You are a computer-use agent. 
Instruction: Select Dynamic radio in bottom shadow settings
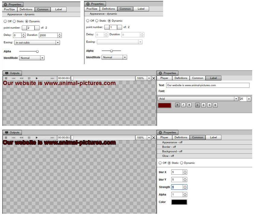click(x=182, y=163)
